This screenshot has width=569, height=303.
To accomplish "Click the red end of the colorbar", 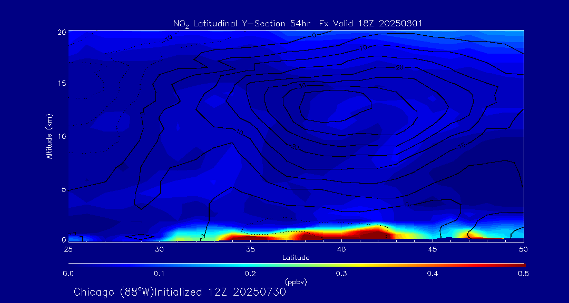I will 522,264.
